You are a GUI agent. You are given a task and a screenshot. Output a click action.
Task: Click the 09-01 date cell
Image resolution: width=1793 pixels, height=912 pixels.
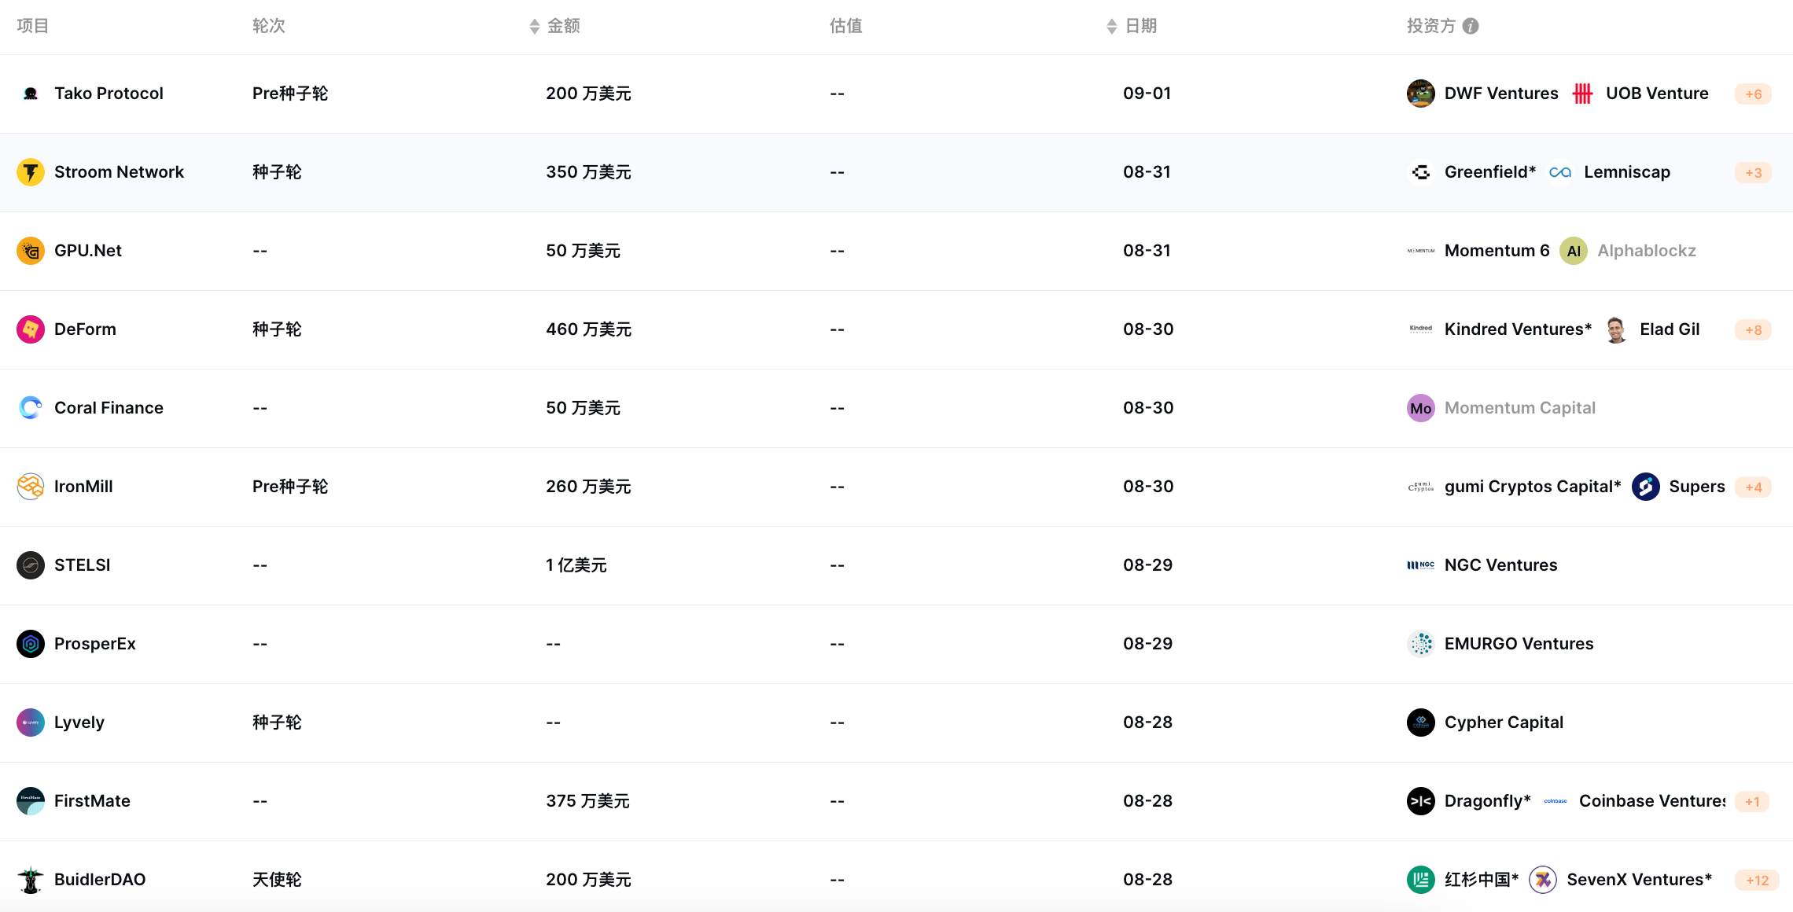1147,94
